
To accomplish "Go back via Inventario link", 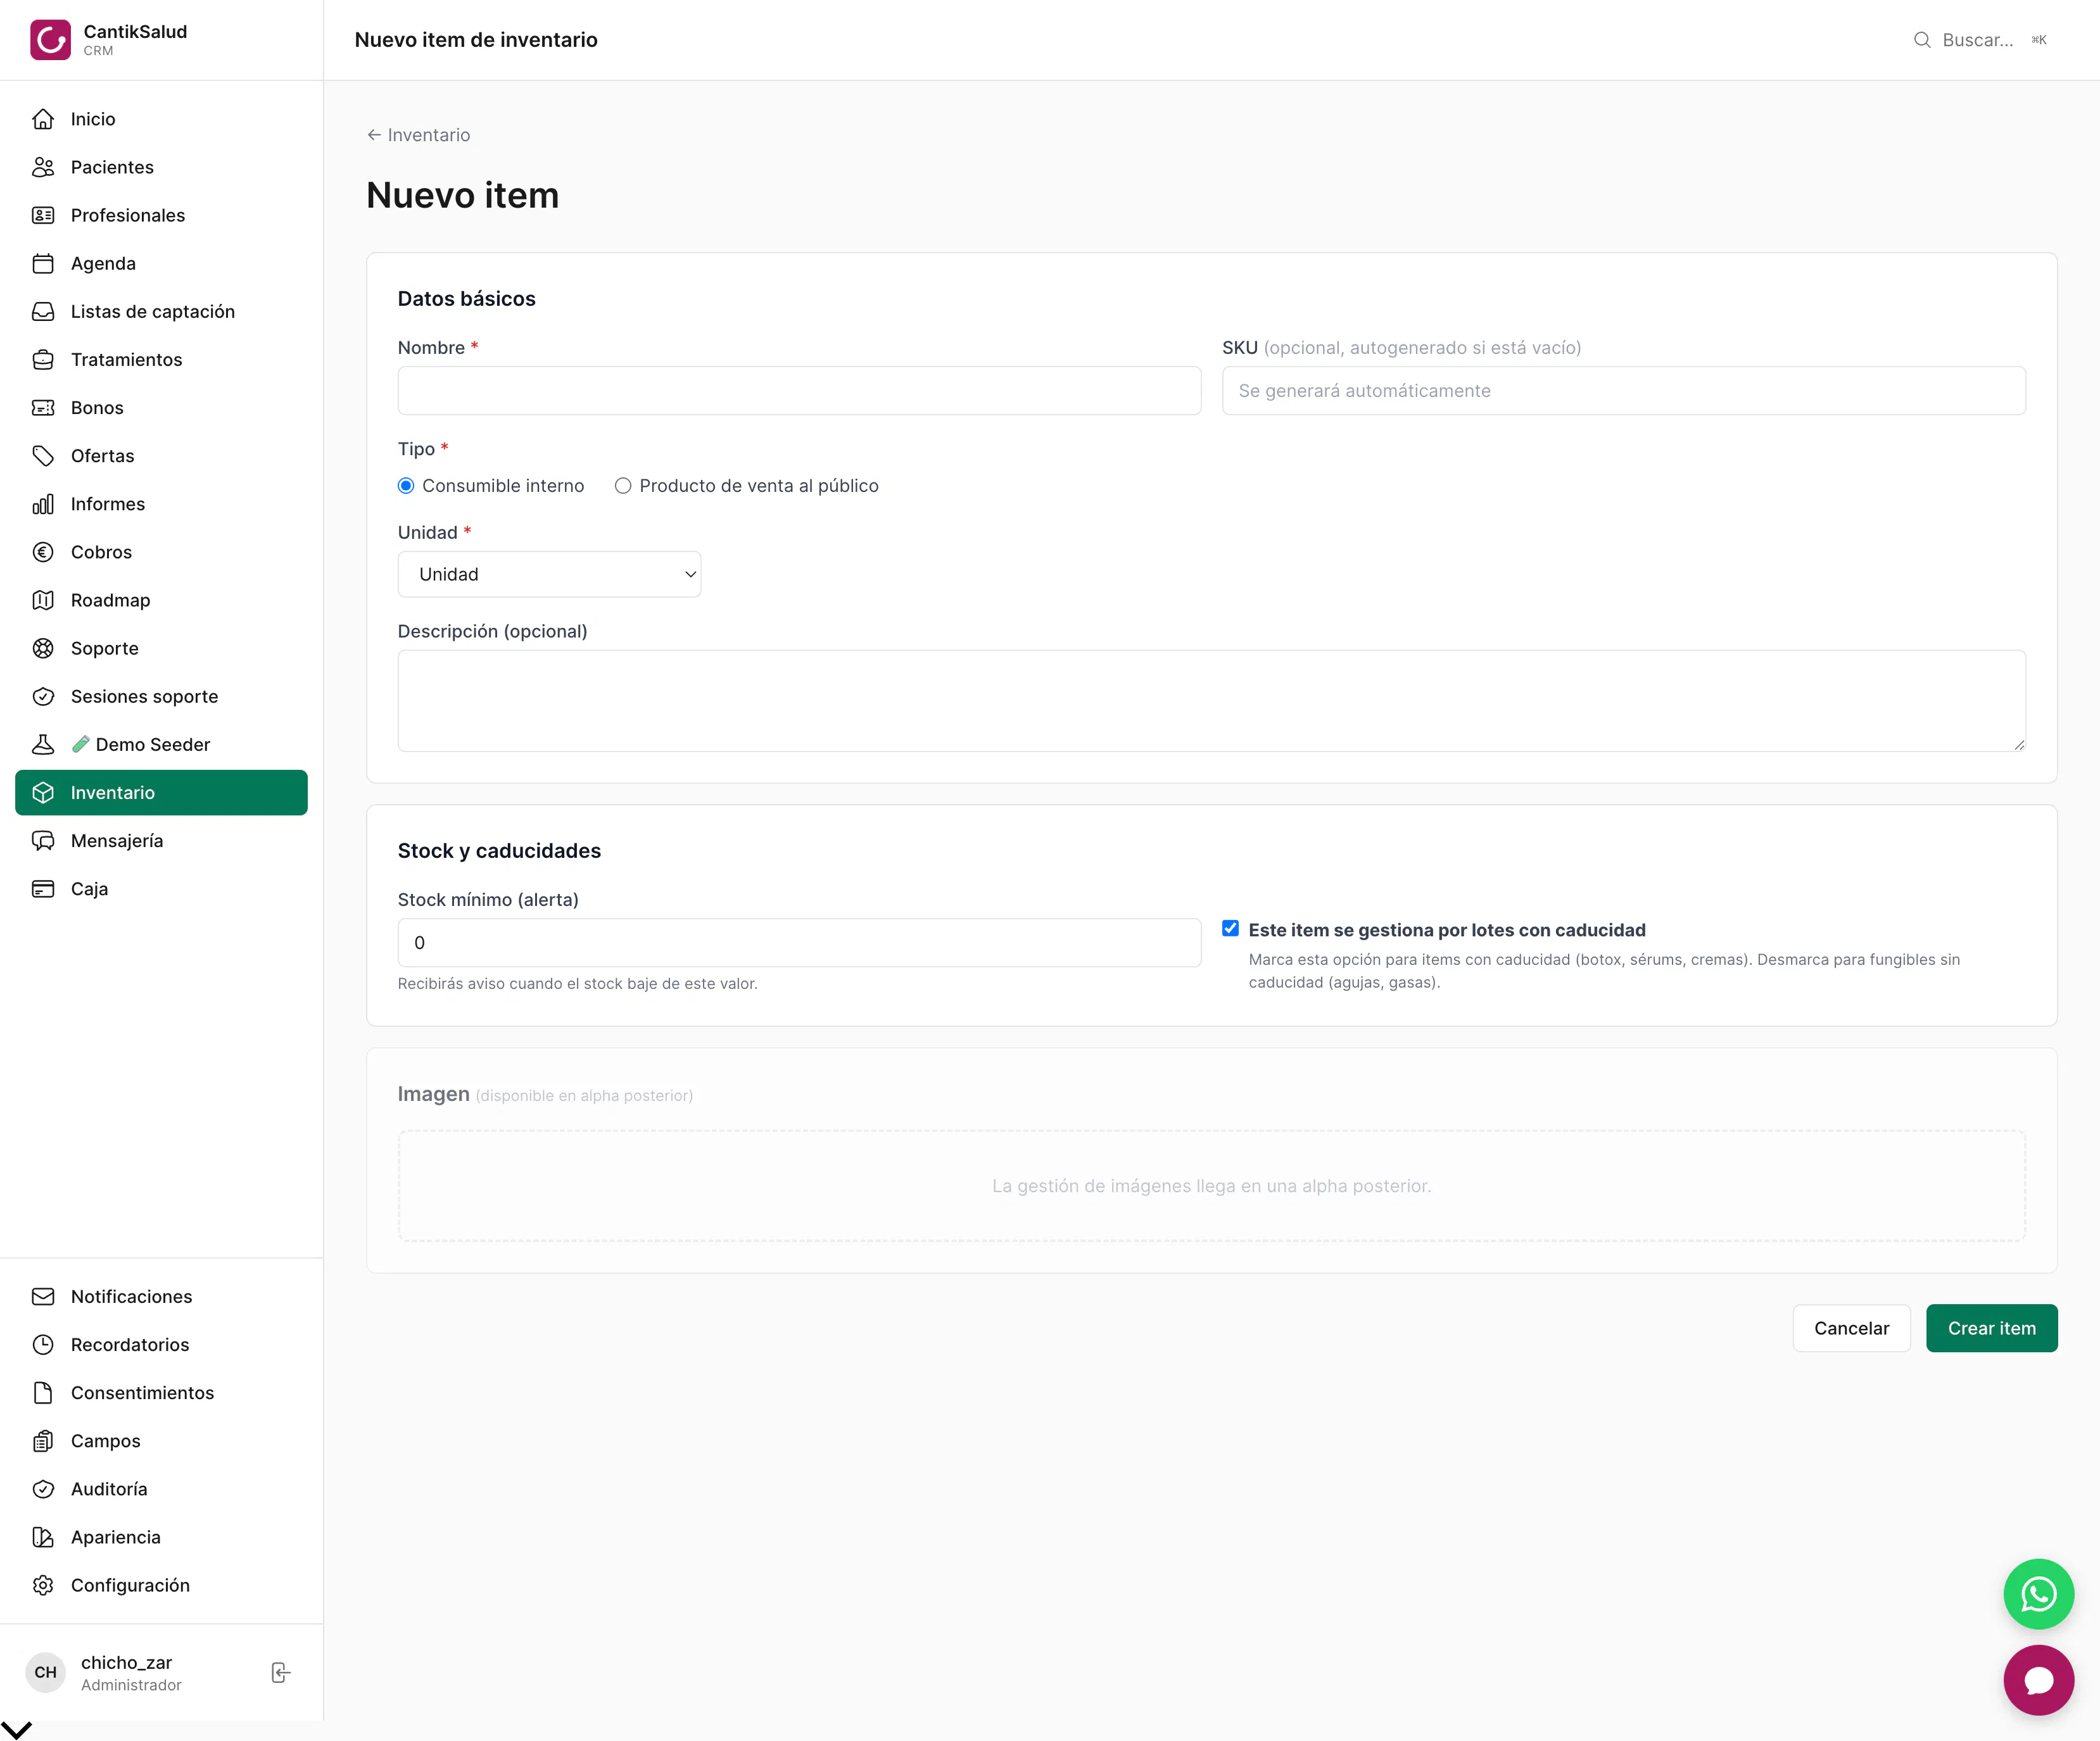I will pos(418,135).
